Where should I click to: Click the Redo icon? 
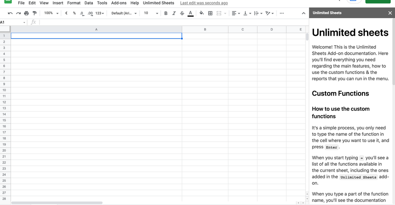pos(18,13)
